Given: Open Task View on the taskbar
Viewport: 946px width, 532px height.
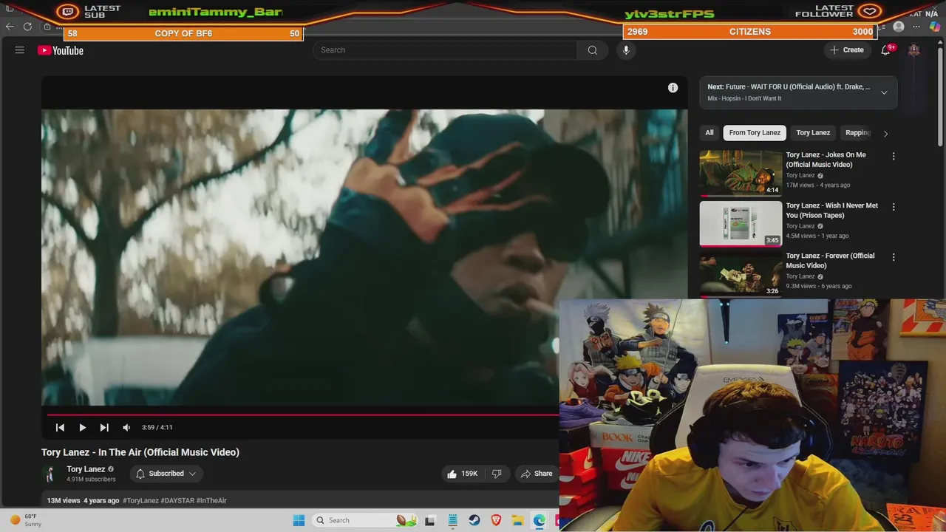Looking at the screenshot, I should click(430, 520).
